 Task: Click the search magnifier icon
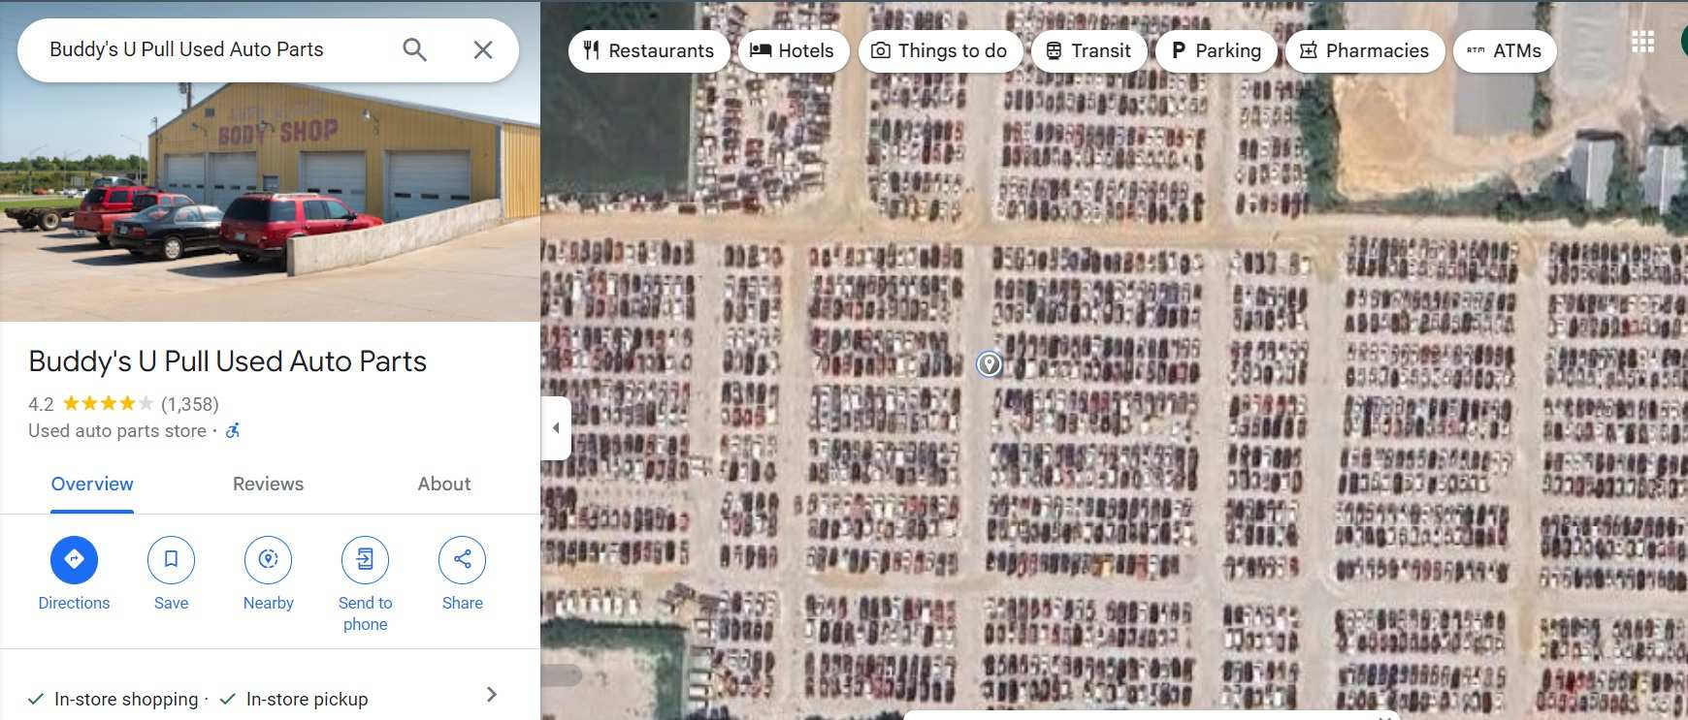click(414, 49)
